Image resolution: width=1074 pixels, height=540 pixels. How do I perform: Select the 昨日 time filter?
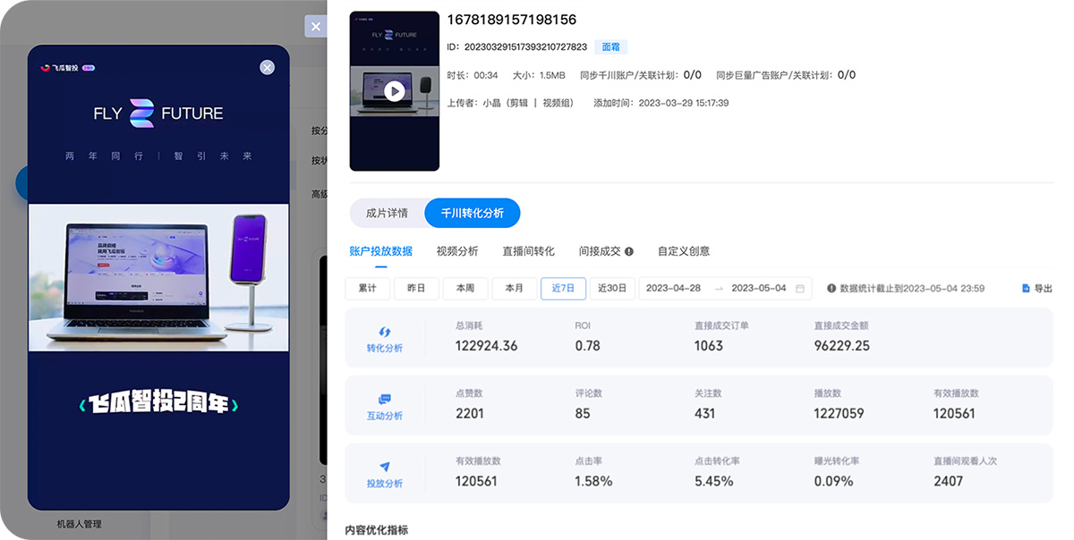pos(416,288)
